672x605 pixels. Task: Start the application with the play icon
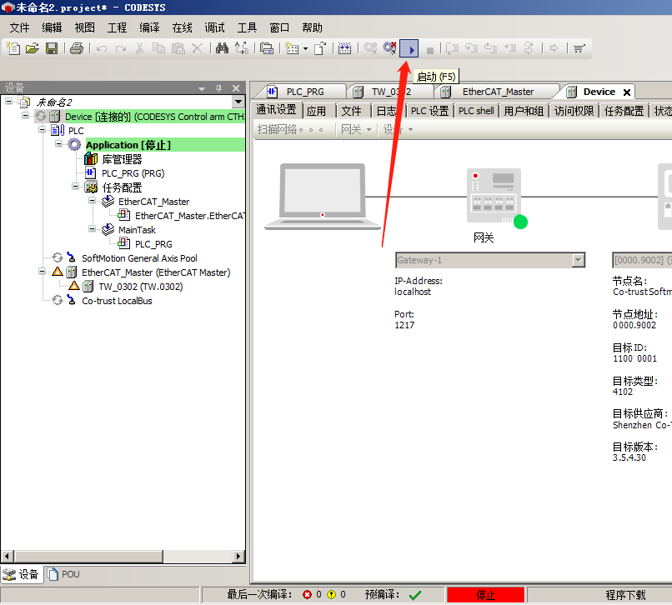[409, 48]
